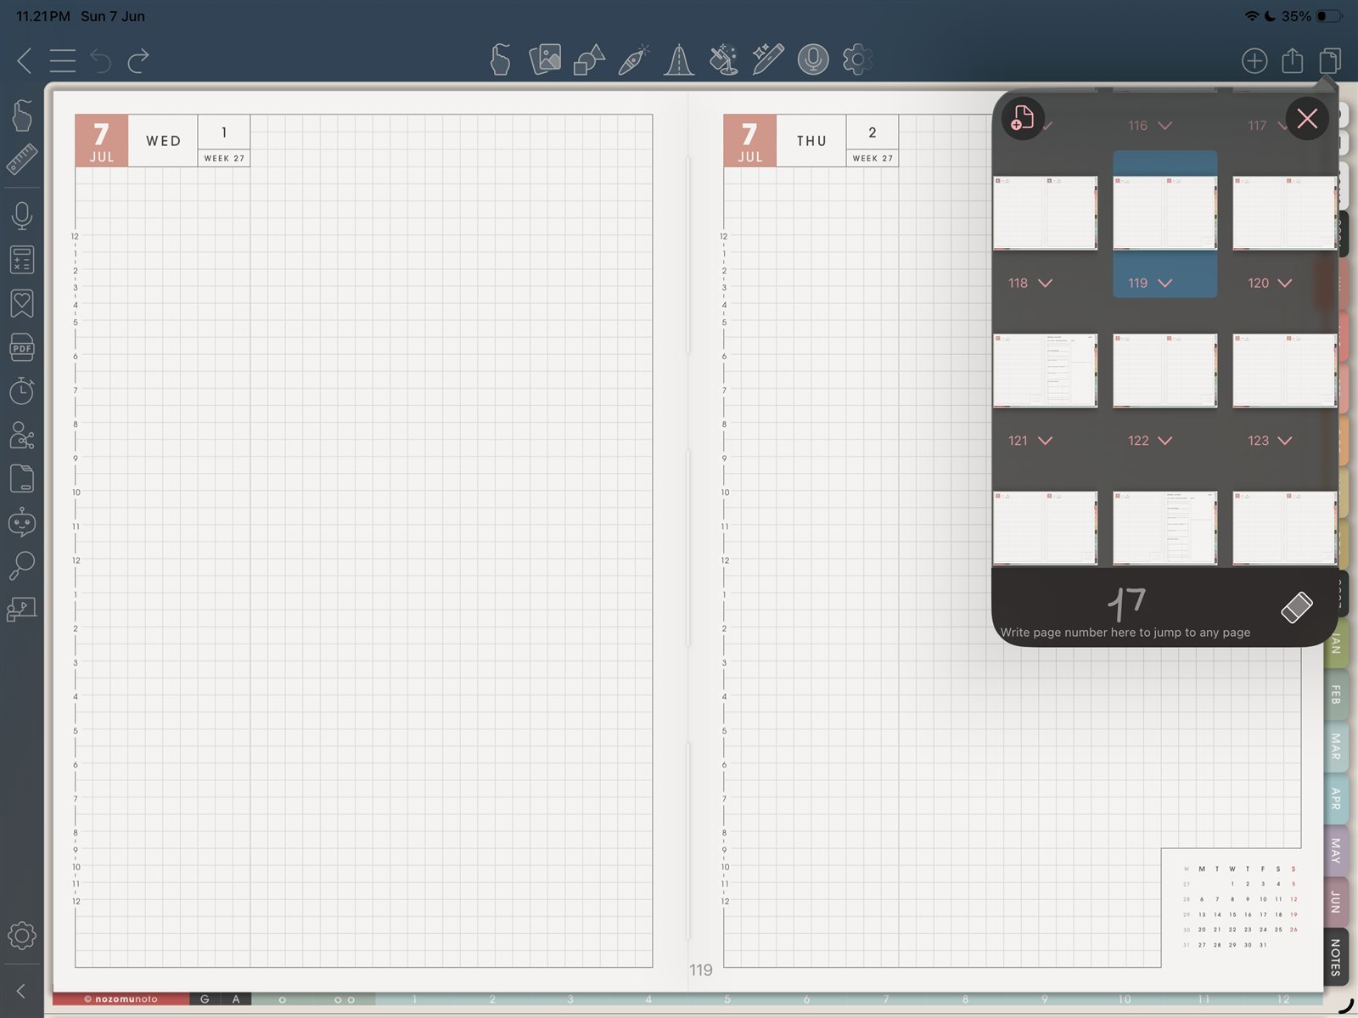Open the share export icon
The image size is (1358, 1018).
[1292, 60]
